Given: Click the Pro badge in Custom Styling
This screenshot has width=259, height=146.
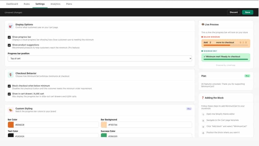Looking at the screenshot, I should coord(189,109).
